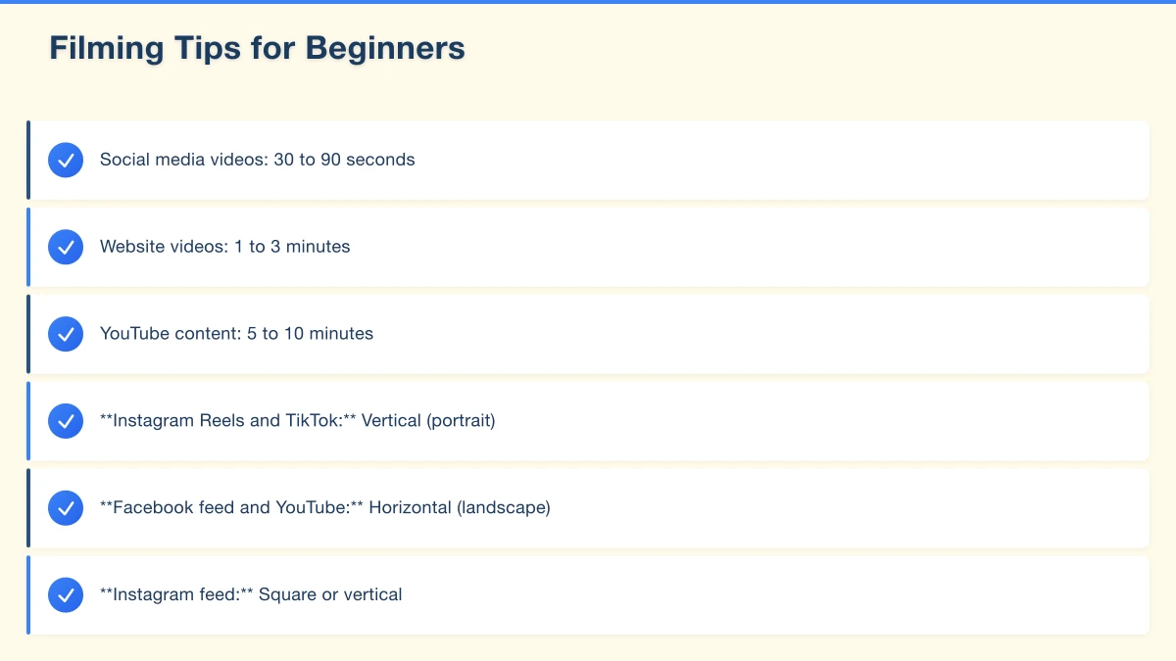Image resolution: width=1176 pixels, height=661 pixels.
Task: Select the 'Website videos: 1 to 3 minutes' text
Action: tap(224, 247)
